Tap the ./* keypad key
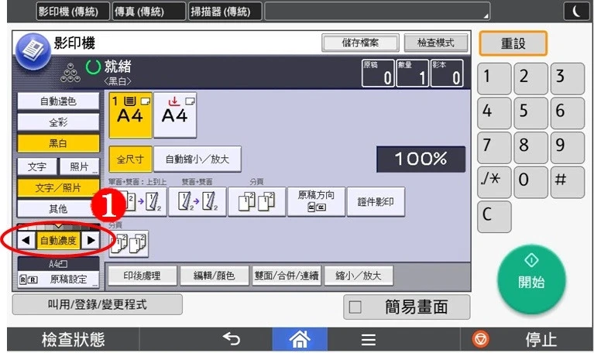Viewport: 594px width, 353px height. tap(494, 182)
